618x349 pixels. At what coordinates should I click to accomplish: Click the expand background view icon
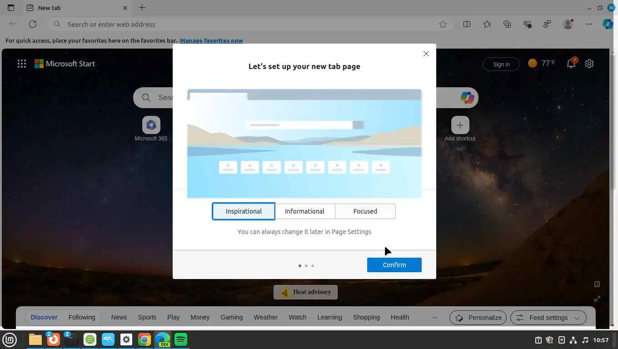pos(597,299)
